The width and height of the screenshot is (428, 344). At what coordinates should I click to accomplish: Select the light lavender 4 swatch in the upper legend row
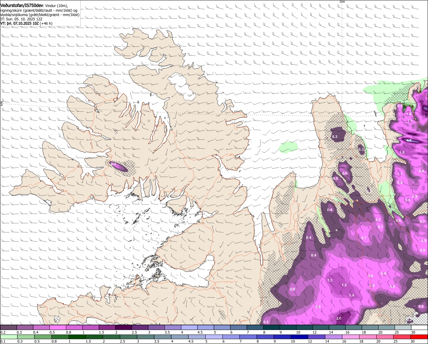click(x=189, y=328)
